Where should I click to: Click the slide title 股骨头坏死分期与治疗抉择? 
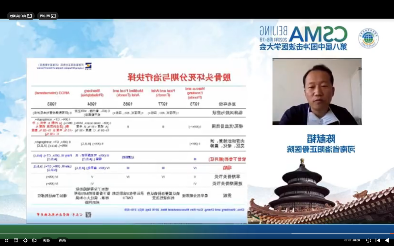179,77
